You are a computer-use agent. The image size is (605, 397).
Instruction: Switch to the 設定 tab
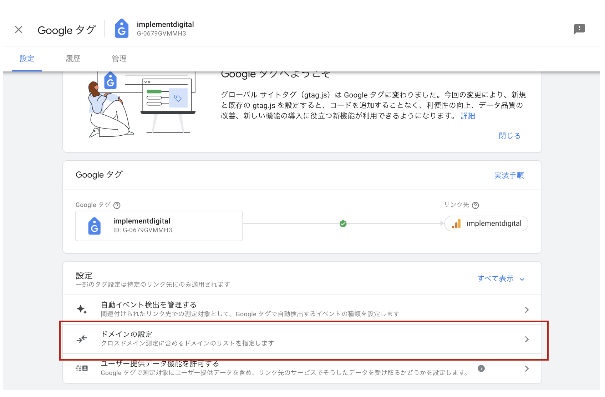coord(27,59)
